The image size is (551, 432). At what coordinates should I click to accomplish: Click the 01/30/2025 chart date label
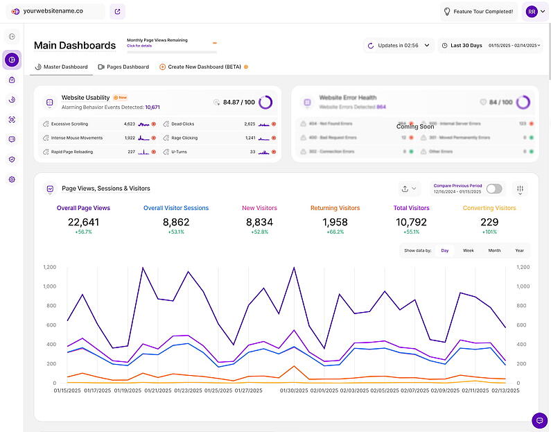point(294,390)
